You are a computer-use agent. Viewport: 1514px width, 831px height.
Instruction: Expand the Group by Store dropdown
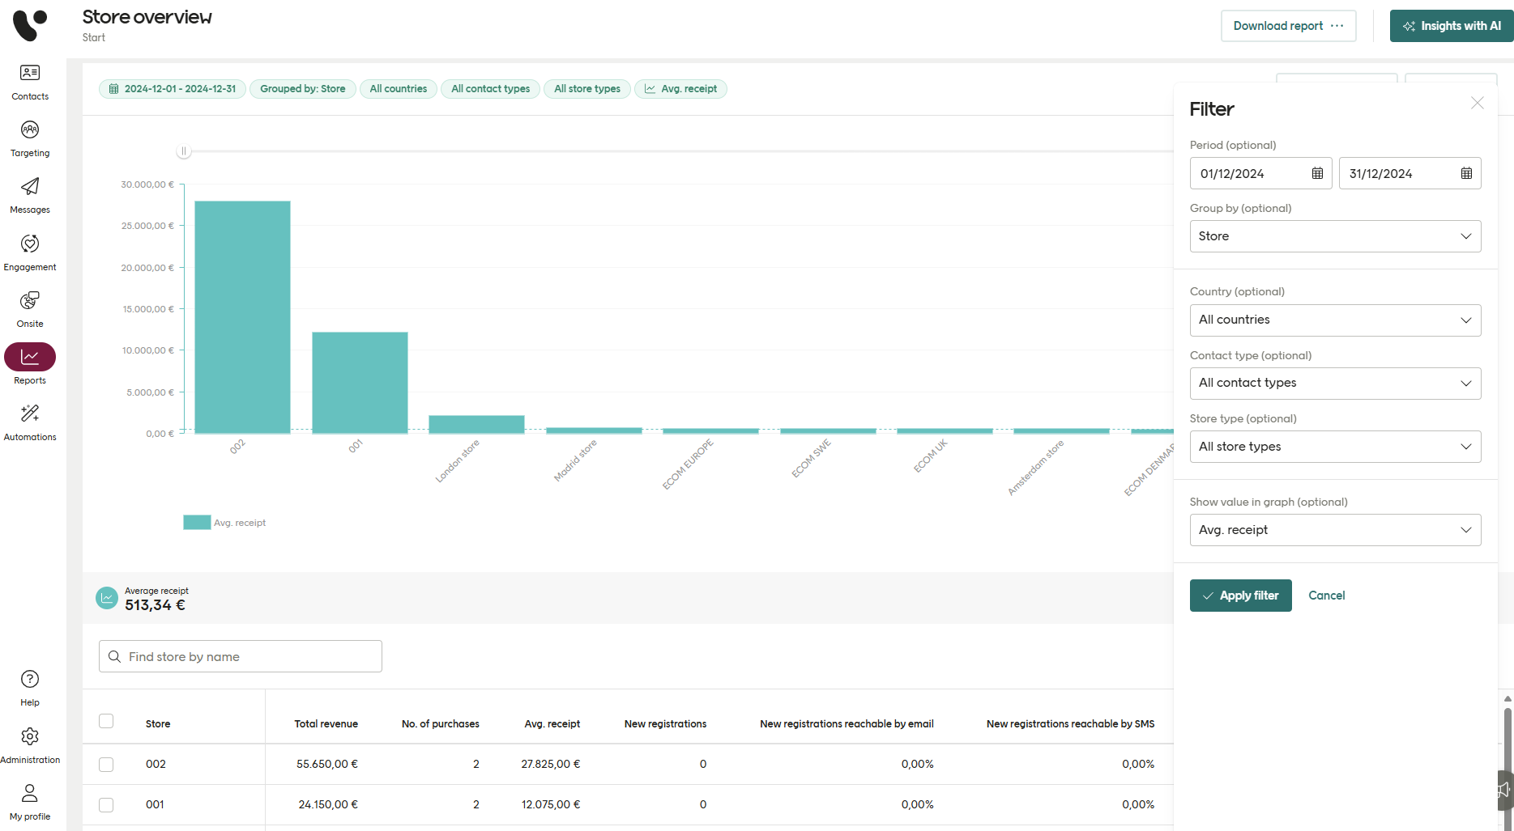1334,236
